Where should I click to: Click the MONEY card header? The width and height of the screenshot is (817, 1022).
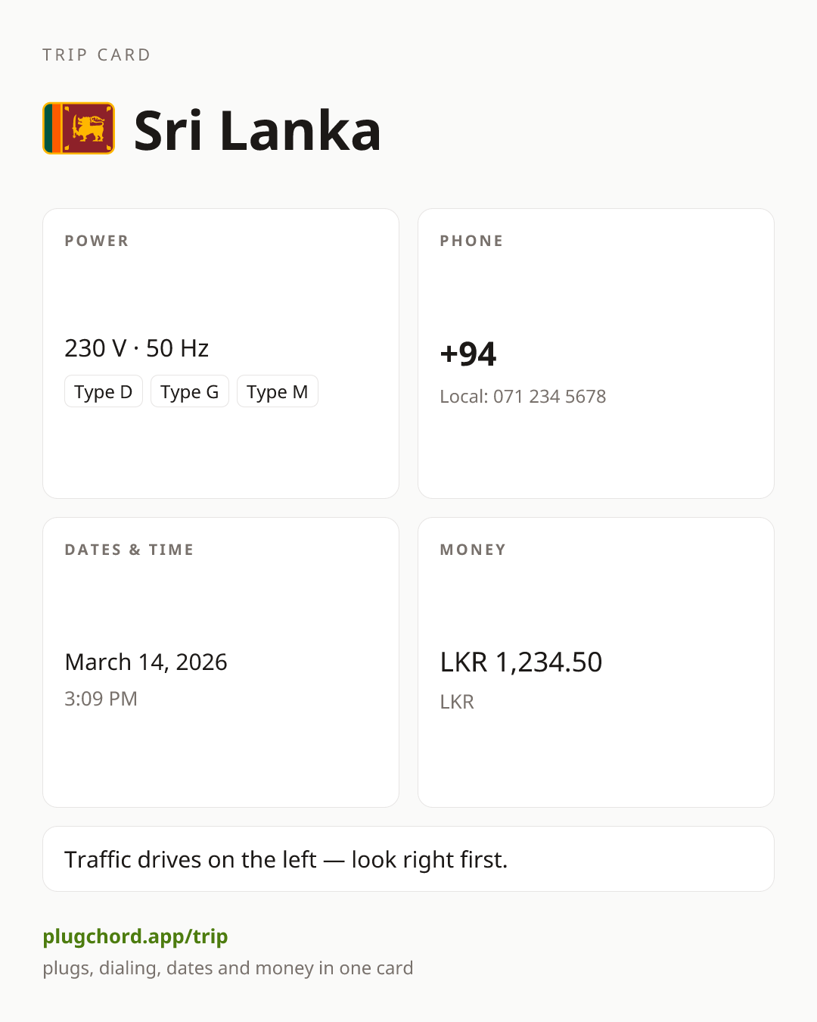[473, 550]
